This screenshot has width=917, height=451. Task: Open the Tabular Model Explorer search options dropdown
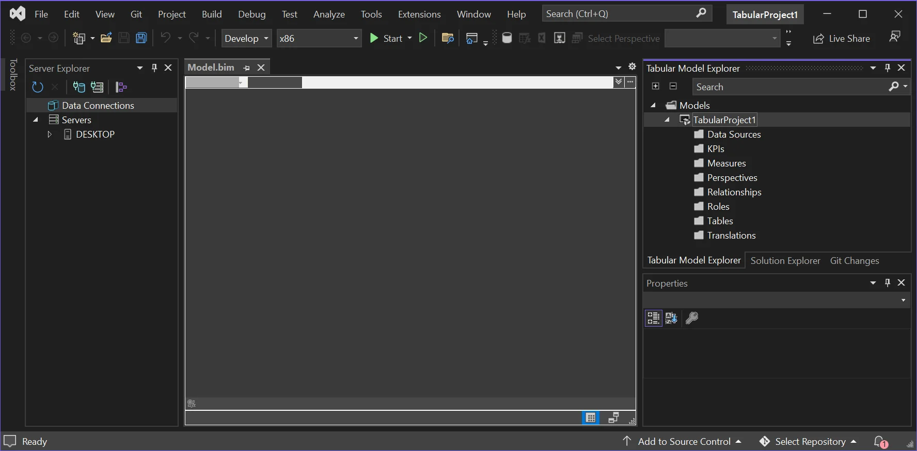click(905, 87)
